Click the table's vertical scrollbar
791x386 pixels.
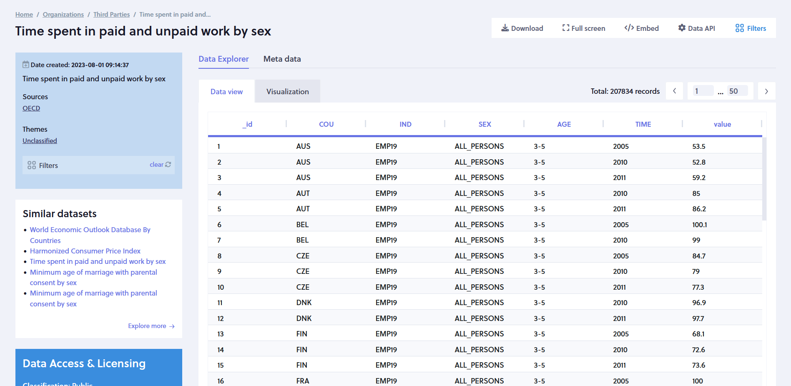pos(764,179)
